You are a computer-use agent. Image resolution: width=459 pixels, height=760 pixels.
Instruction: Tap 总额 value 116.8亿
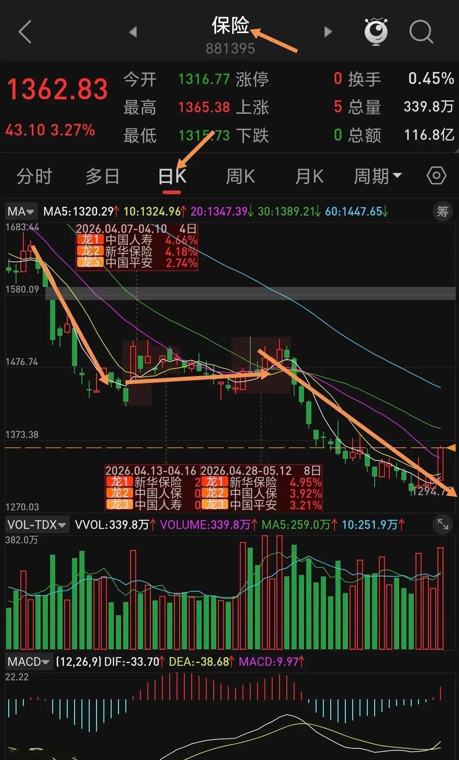click(429, 135)
